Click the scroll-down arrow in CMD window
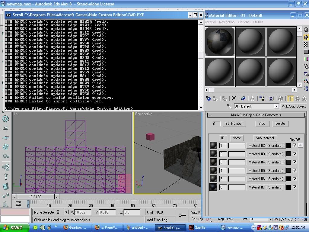The image size is (309, 232). click(x=201, y=108)
